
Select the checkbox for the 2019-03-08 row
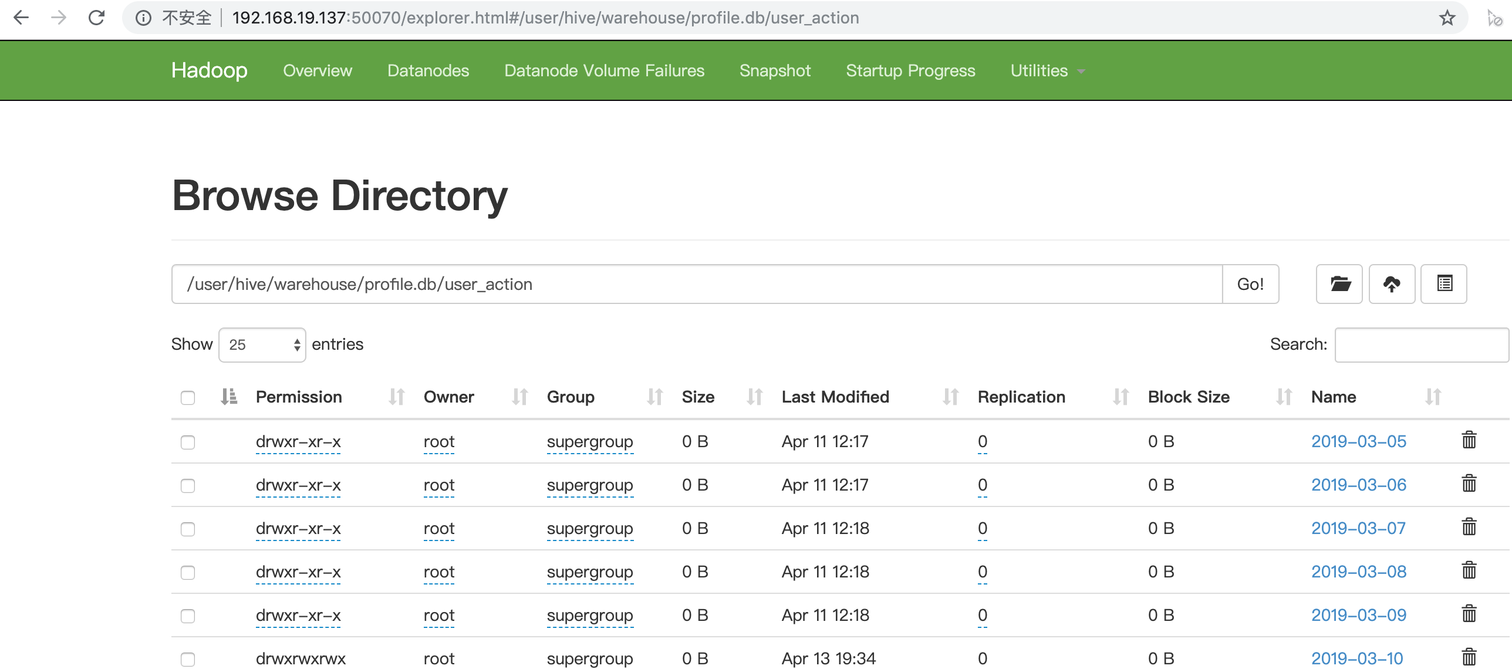click(x=188, y=573)
